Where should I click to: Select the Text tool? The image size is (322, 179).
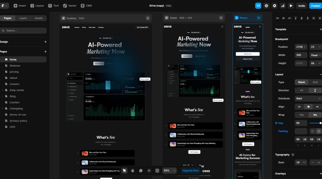click(x=53, y=6)
